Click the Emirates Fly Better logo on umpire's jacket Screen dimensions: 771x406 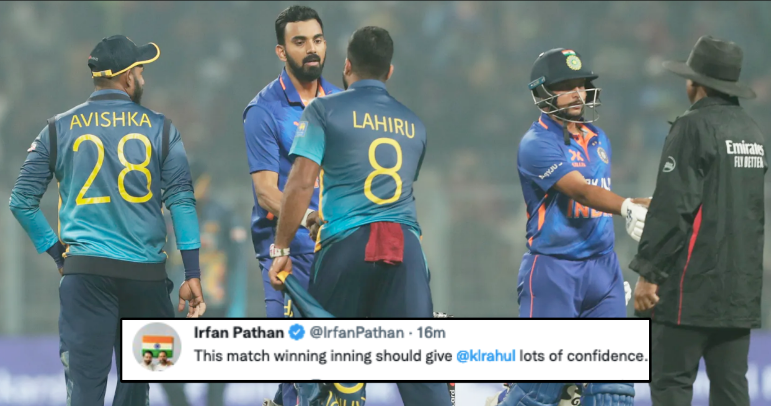(745, 153)
